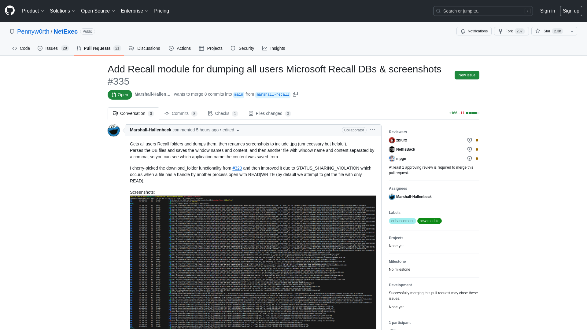Image resolution: width=587 pixels, height=330 pixels.
Task: Click the PR author name beside Open badge
Action: click(x=153, y=94)
